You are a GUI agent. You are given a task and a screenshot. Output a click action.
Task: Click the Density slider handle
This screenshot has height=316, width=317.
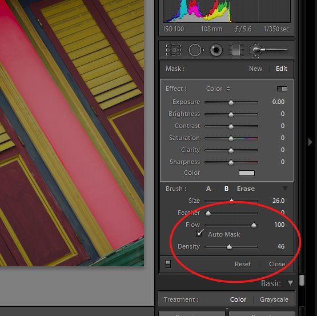click(229, 247)
